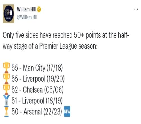Click the William Hill display name
This screenshot has height=124, width=141.
click(x=27, y=9)
